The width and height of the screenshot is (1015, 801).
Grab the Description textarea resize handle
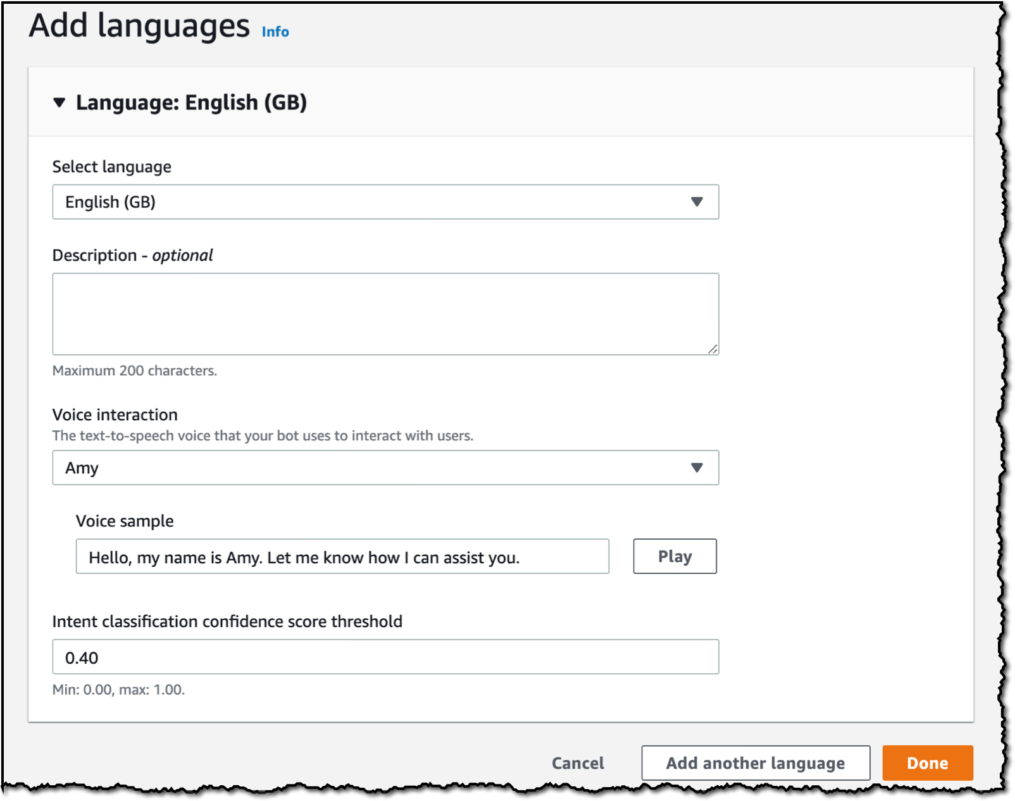[x=713, y=349]
